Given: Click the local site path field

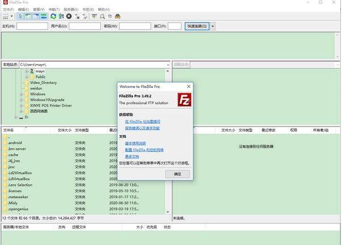Looking at the screenshot, I should pyautogui.click(x=92, y=65).
